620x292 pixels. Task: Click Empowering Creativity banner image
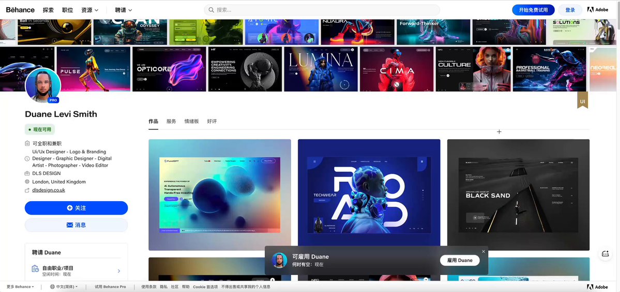[x=245, y=69]
